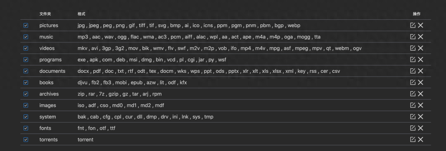The height and width of the screenshot is (151, 446).
Task: Uncheck the system row checkbox
Action: [26, 117]
